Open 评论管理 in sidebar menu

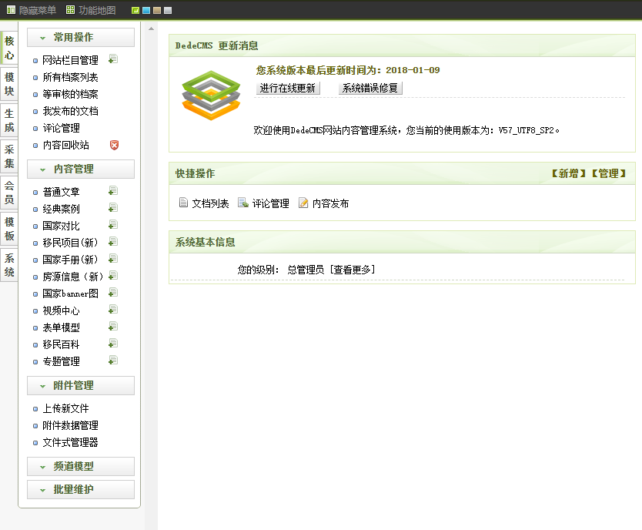tap(61, 128)
